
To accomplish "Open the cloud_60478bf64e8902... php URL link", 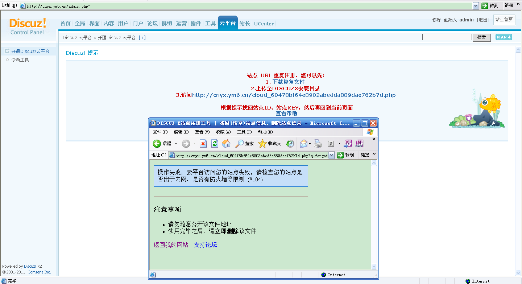I will coord(294,95).
